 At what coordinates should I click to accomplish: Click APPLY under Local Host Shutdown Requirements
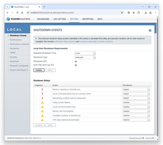click(x=50, y=70)
